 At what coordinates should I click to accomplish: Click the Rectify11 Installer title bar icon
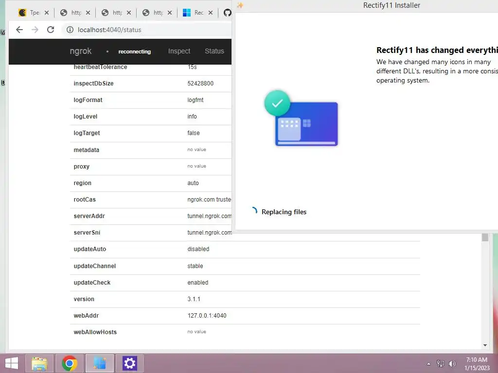(240, 5)
